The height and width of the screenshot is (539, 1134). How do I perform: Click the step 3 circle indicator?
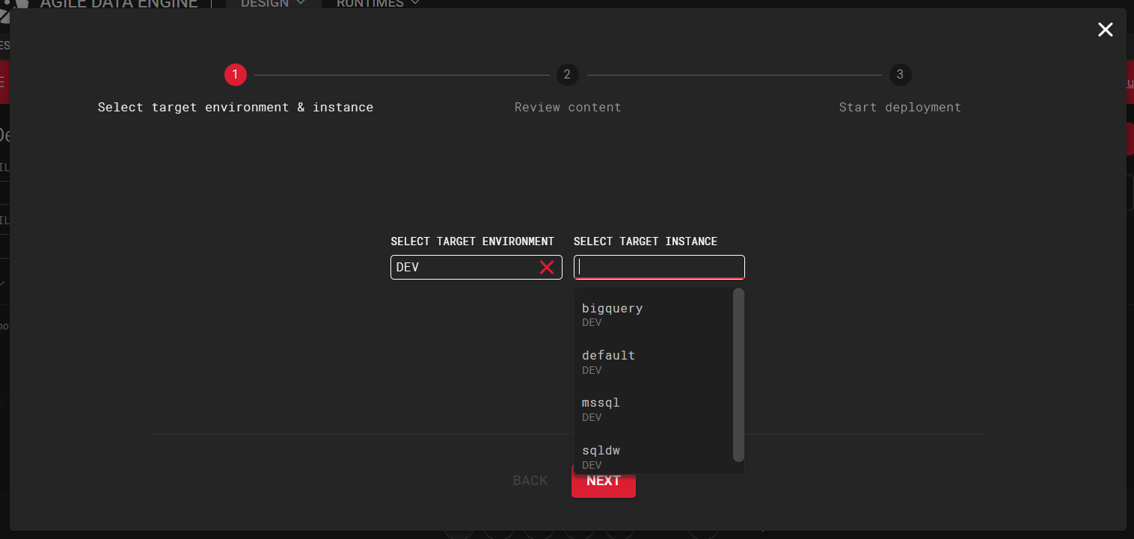tap(900, 75)
